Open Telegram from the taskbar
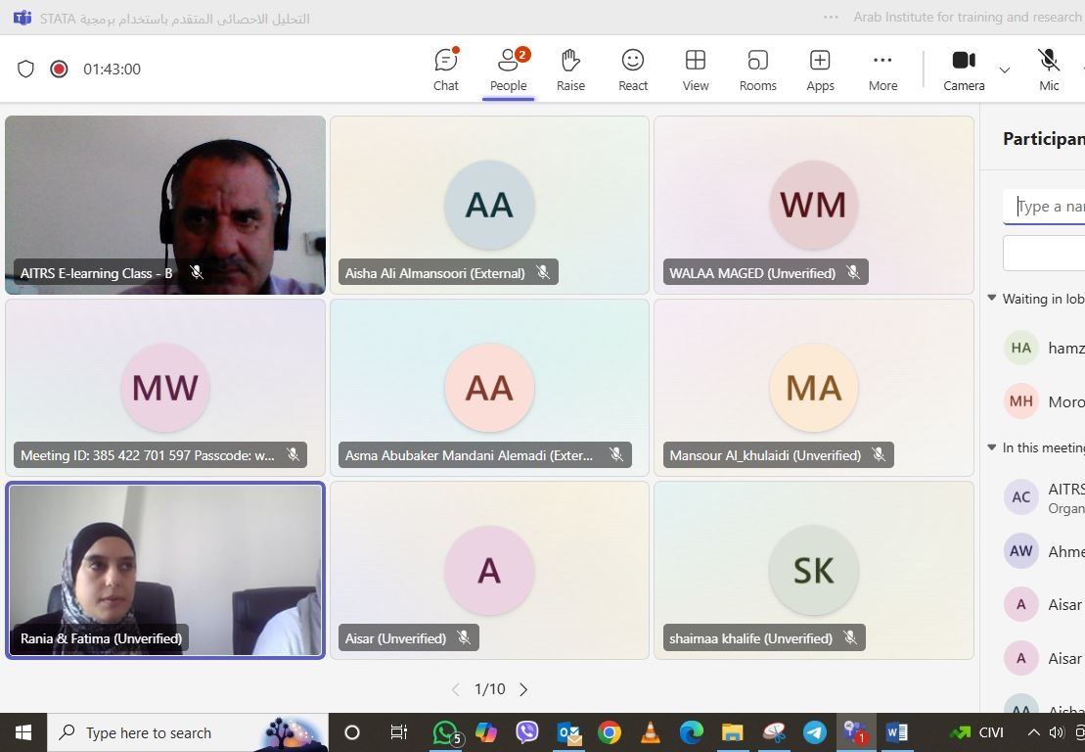Viewport: 1085px width, 752px height. coord(814,732)
